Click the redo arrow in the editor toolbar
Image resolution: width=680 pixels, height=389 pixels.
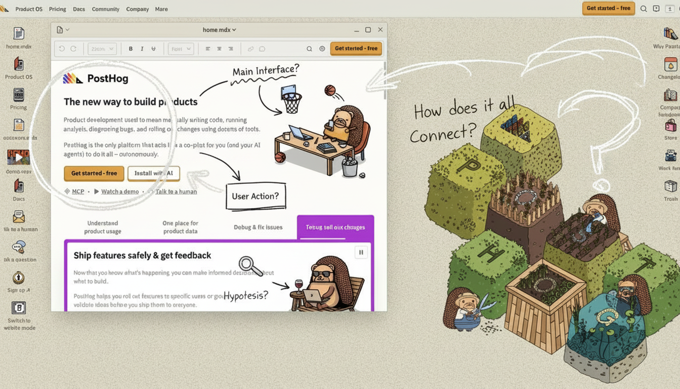(73, 49)
